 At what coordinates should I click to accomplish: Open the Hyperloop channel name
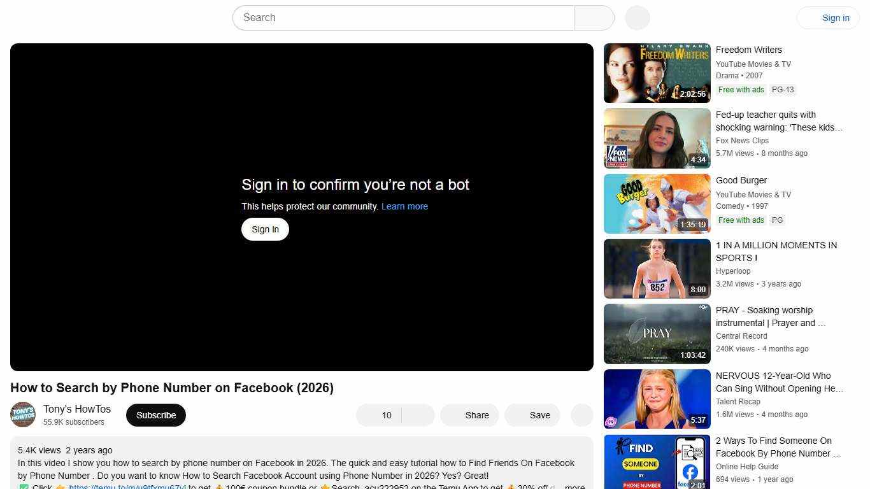[733, 271]
